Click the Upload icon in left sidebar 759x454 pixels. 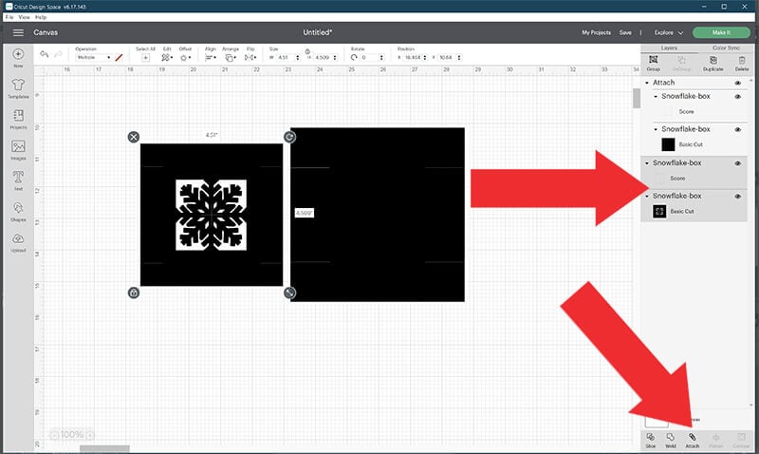point(19,242)
